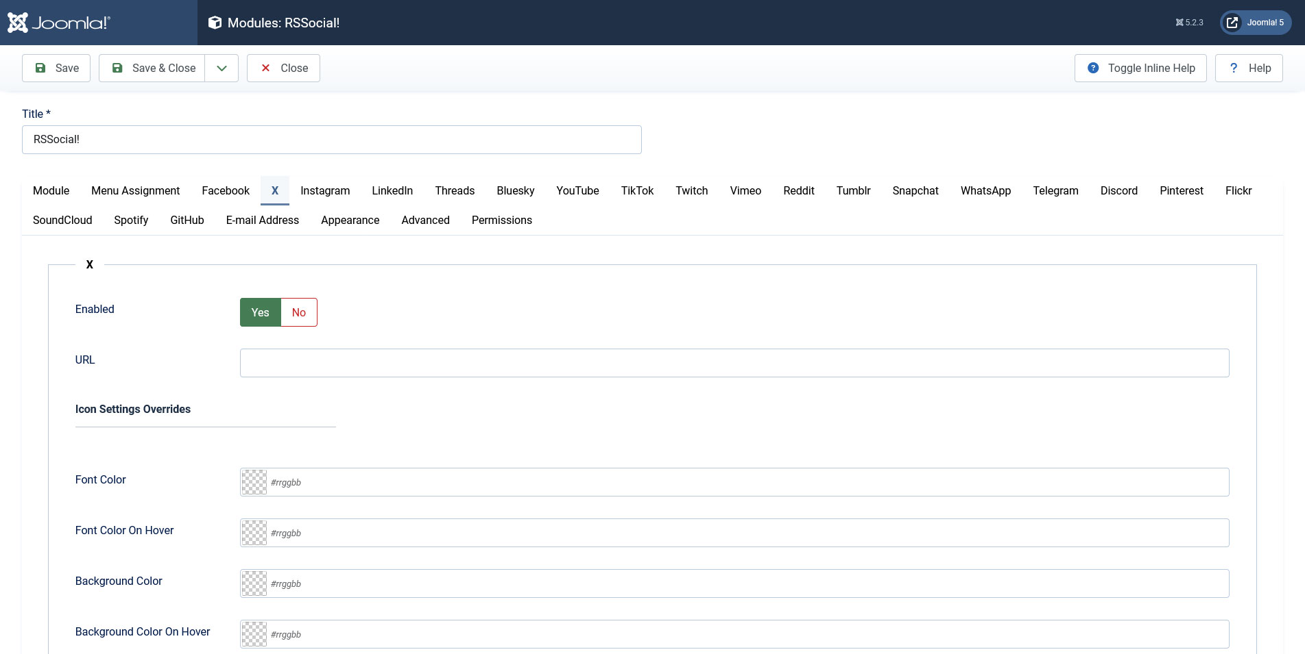
Task: Open the Menu Assignment tab
Action: (136, 190)
